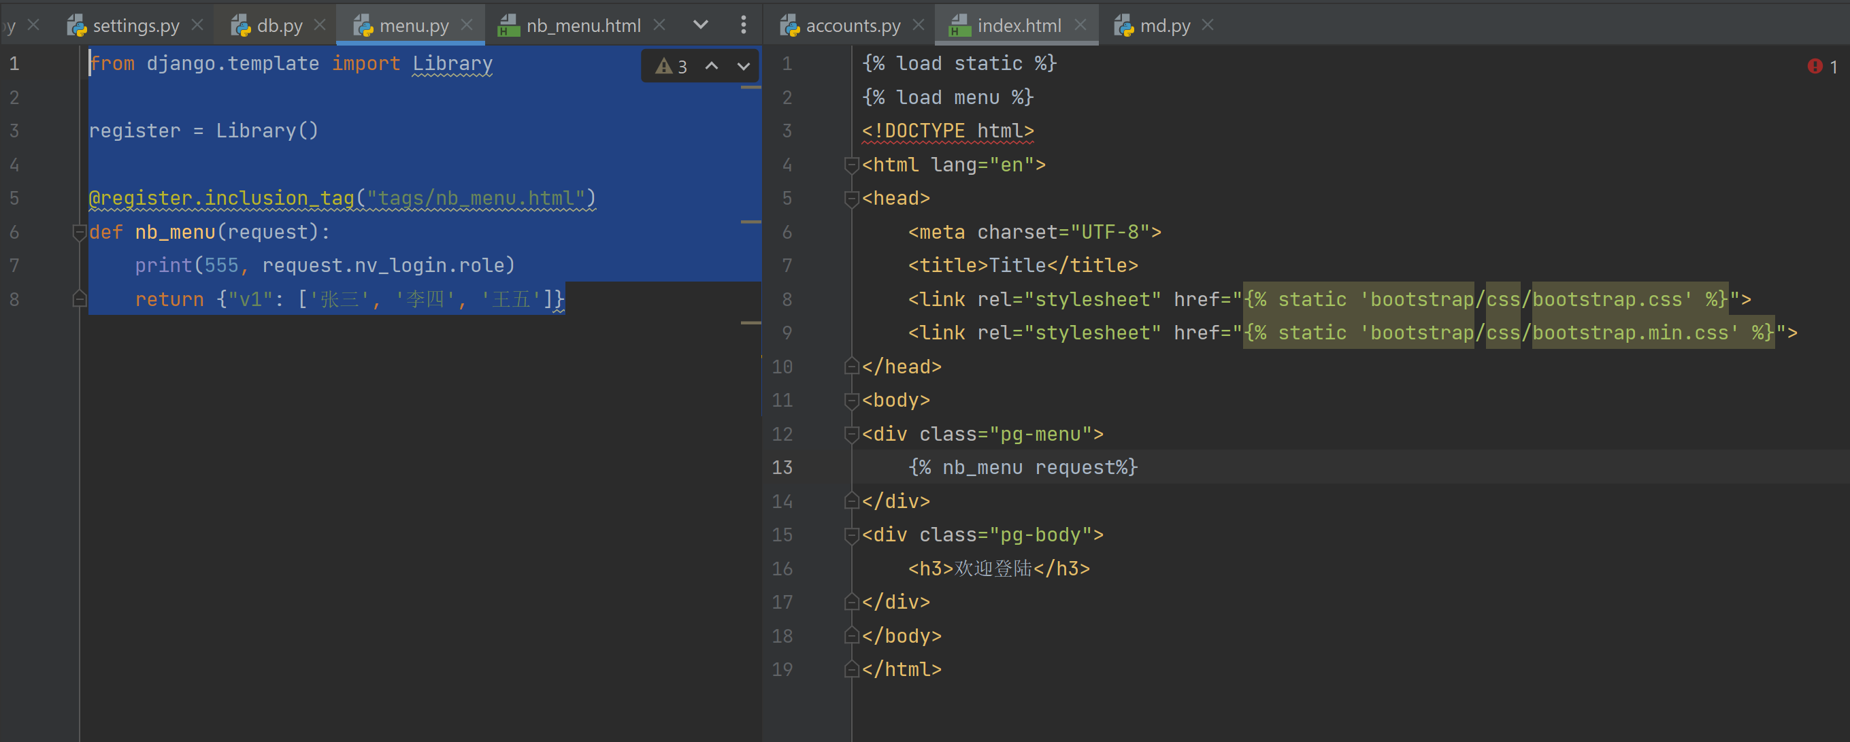This screenshot has height=742, width=1850.
Task: Switch to the db.py tab
Action: pos(279,26)
